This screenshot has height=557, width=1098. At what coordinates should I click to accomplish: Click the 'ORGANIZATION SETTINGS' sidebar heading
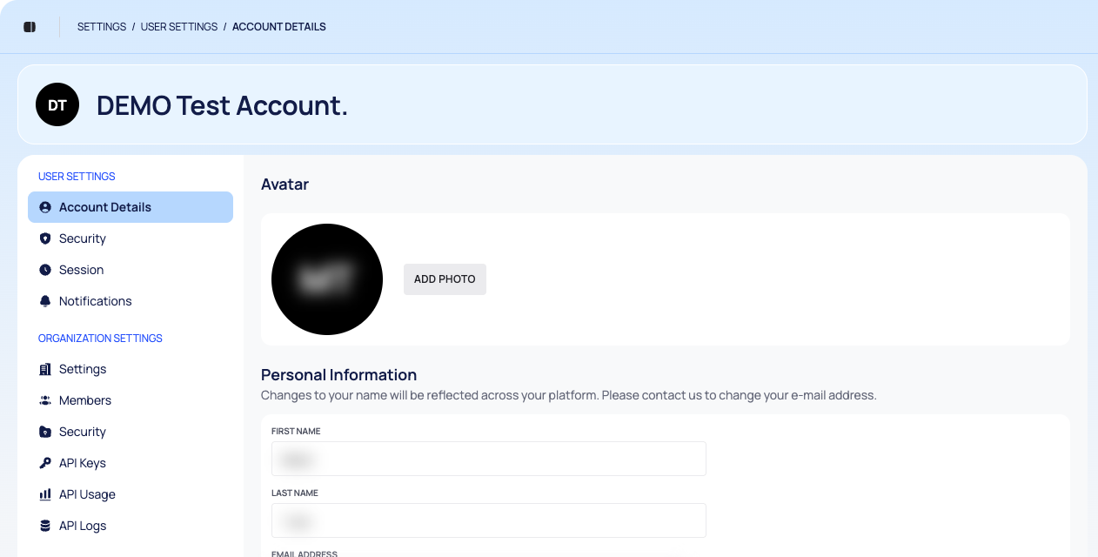(100, 339)
